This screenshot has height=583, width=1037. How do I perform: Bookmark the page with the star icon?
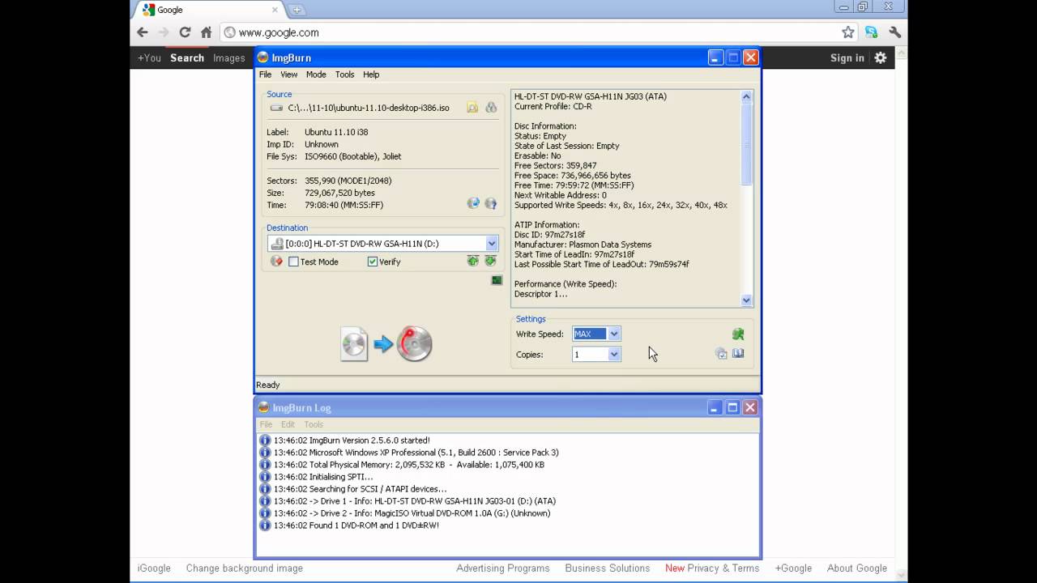coord(848,32)
